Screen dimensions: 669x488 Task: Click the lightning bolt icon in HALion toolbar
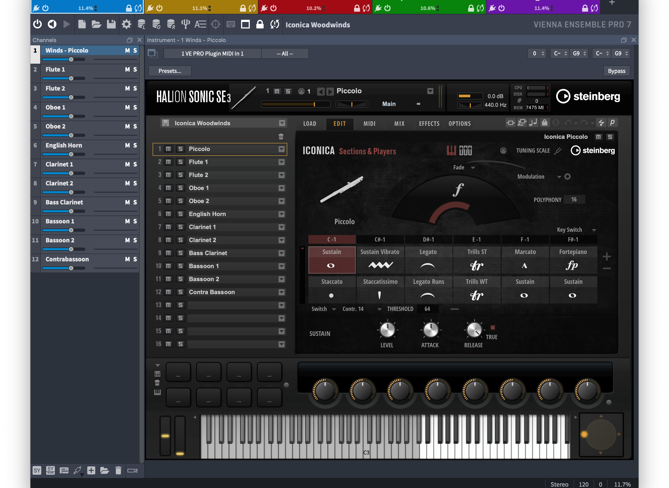pyautogui.click(x=601, y=123)
